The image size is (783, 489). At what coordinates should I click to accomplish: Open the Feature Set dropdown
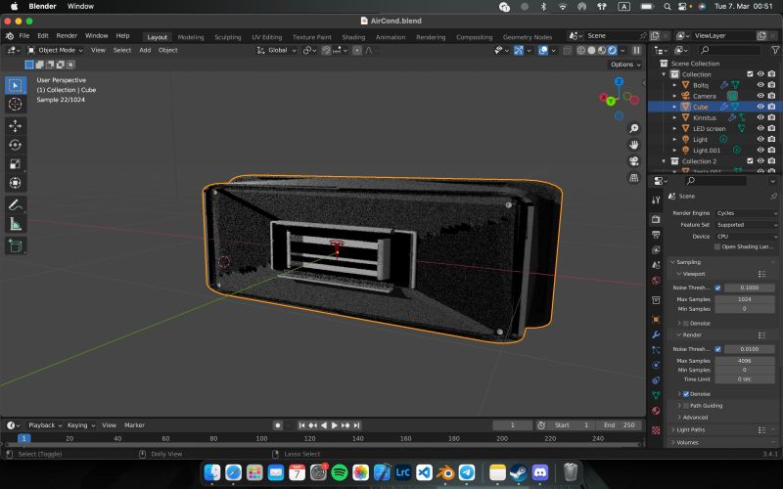(x=747, y=225)
